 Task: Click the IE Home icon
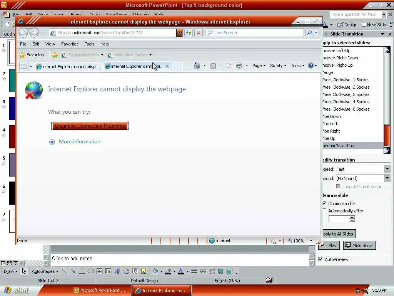click(197, 66)
